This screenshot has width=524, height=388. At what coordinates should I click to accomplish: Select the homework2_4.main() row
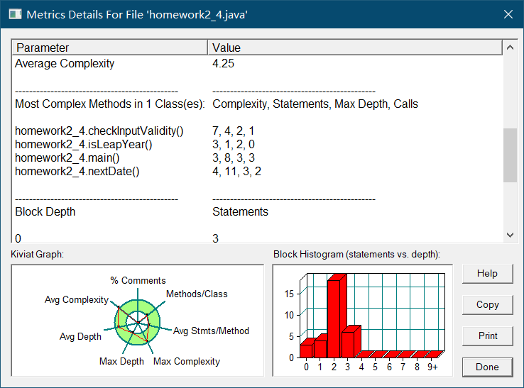pos(256,157)
